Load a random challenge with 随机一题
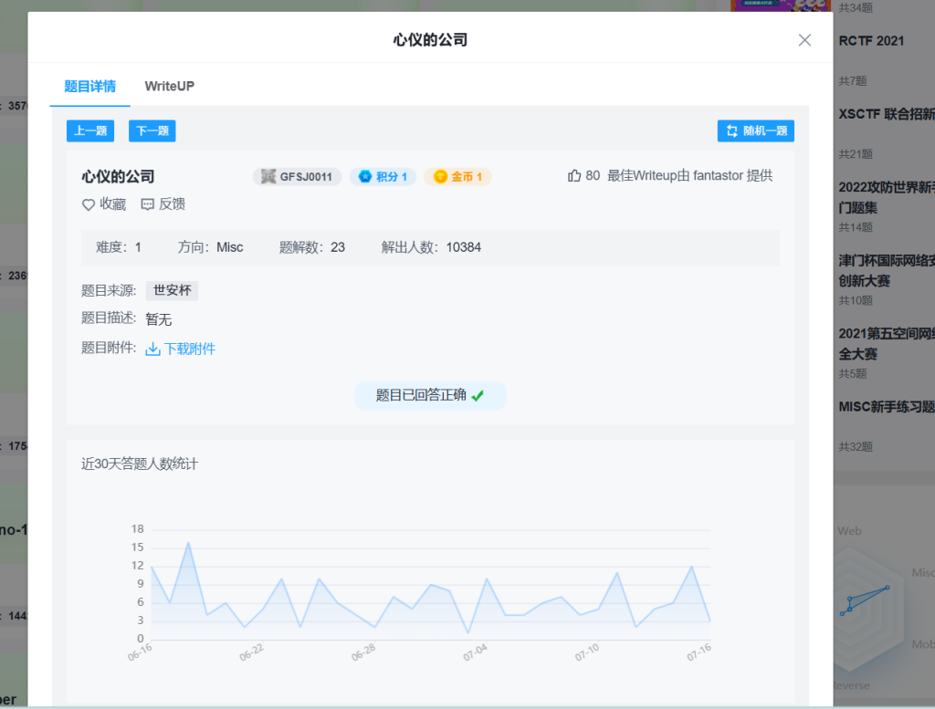This screenshot has height=709, width=935. 755,131
